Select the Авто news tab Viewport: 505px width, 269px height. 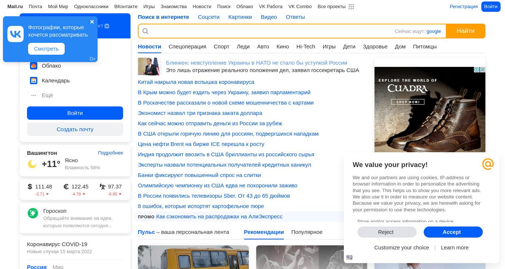(263, 47)
